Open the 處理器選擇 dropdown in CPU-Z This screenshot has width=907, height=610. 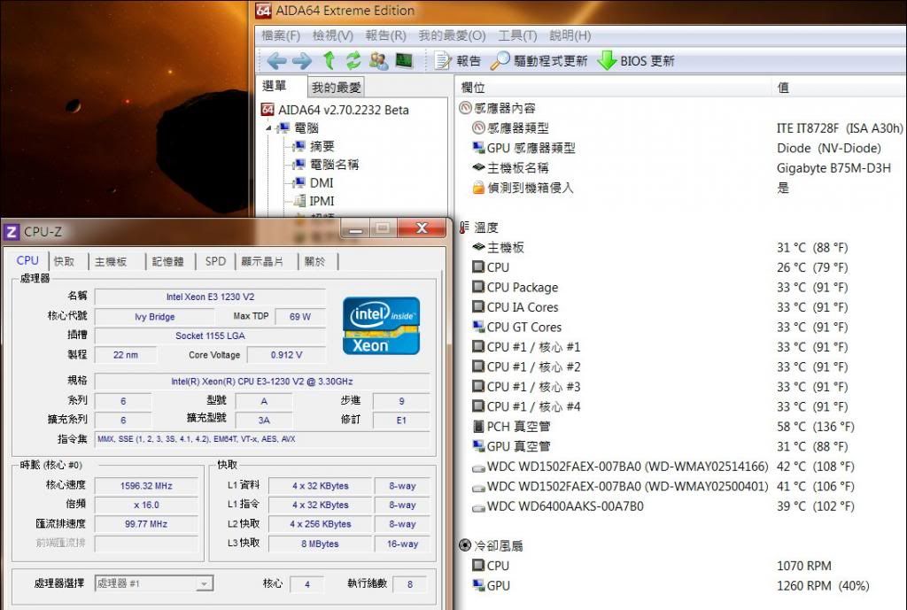tap(154, 583)
